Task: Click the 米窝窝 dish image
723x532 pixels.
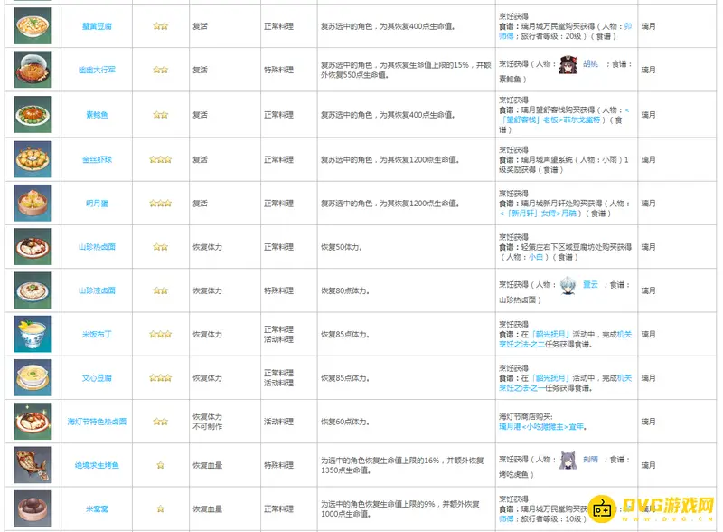Action: click(x=33, y=508)
